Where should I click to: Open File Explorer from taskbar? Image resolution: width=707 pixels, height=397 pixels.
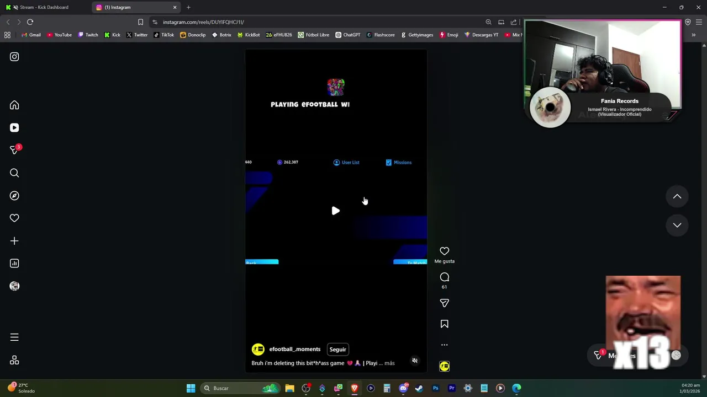click(x=289, y=388)
